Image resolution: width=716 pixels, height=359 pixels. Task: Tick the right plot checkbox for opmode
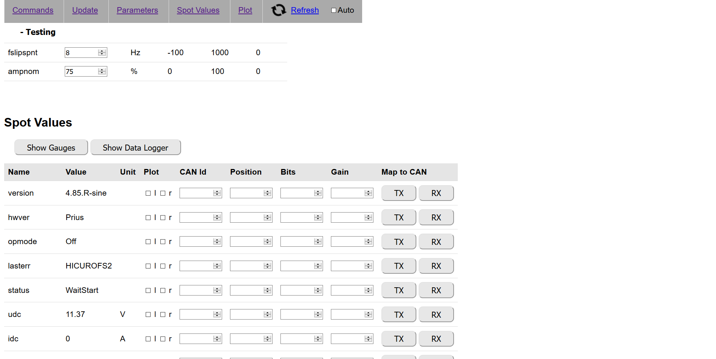[163, 242]
